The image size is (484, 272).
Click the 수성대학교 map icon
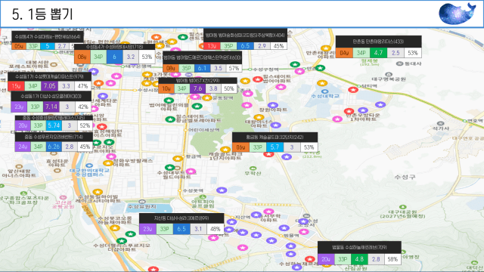324,91
